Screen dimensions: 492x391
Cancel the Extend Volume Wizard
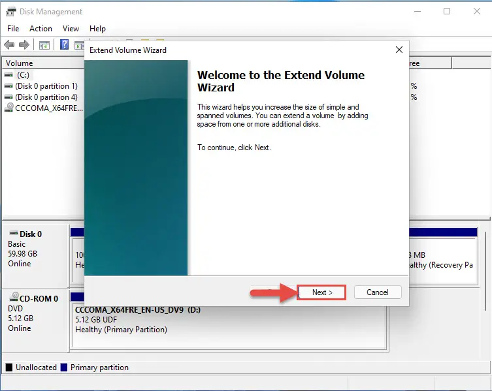coord(378,292)
